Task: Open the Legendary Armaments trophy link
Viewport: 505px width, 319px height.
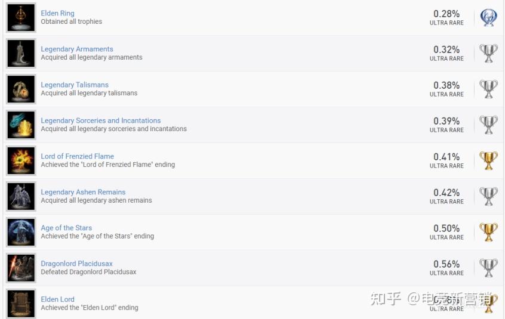Action: coord(76,49)
